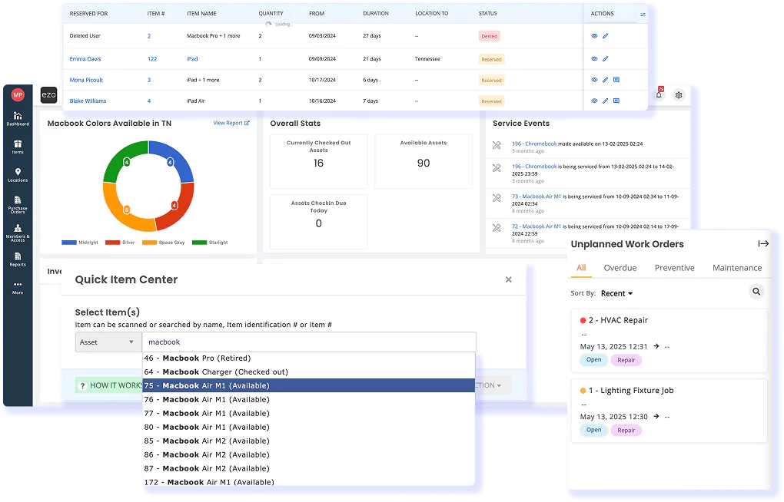The height and width of the screenshot is (502, 784).
Task: Open the Items section in sidebar
Action: (18, 147)
